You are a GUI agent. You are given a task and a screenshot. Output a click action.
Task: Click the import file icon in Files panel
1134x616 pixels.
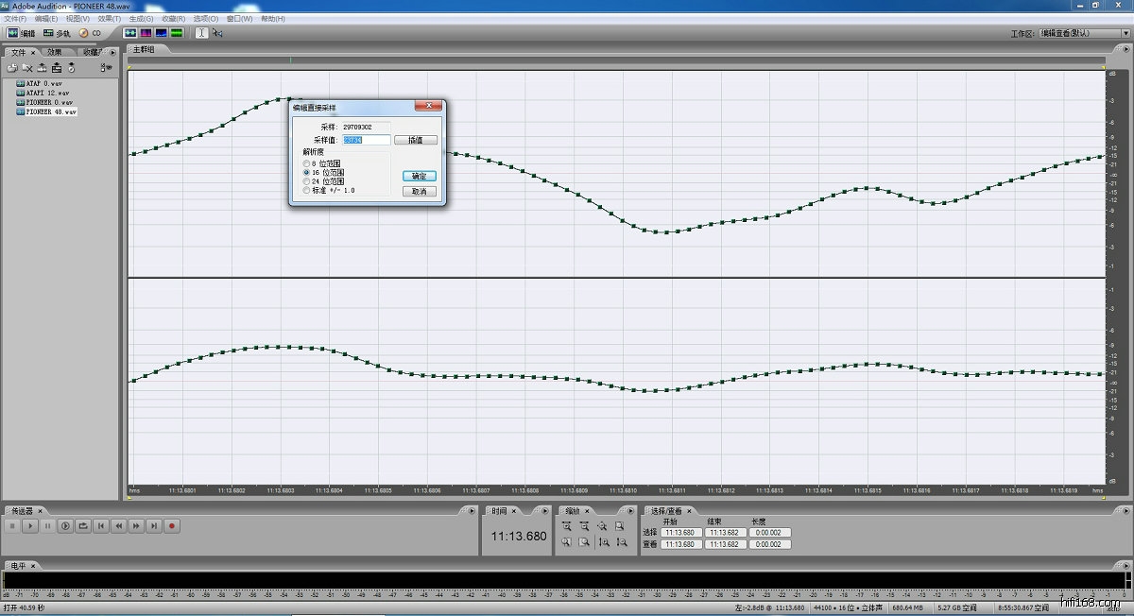pyautogui.click(x=12, y=68)
